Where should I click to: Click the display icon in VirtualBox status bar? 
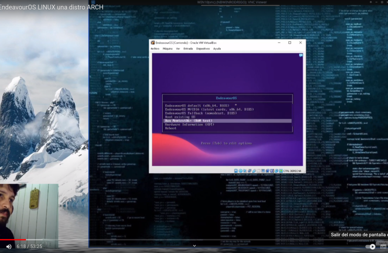pyautogui.click(x=263, y=171)
